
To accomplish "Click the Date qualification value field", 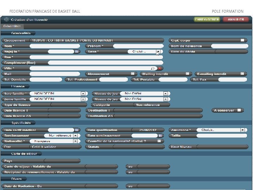I will 148,130.
